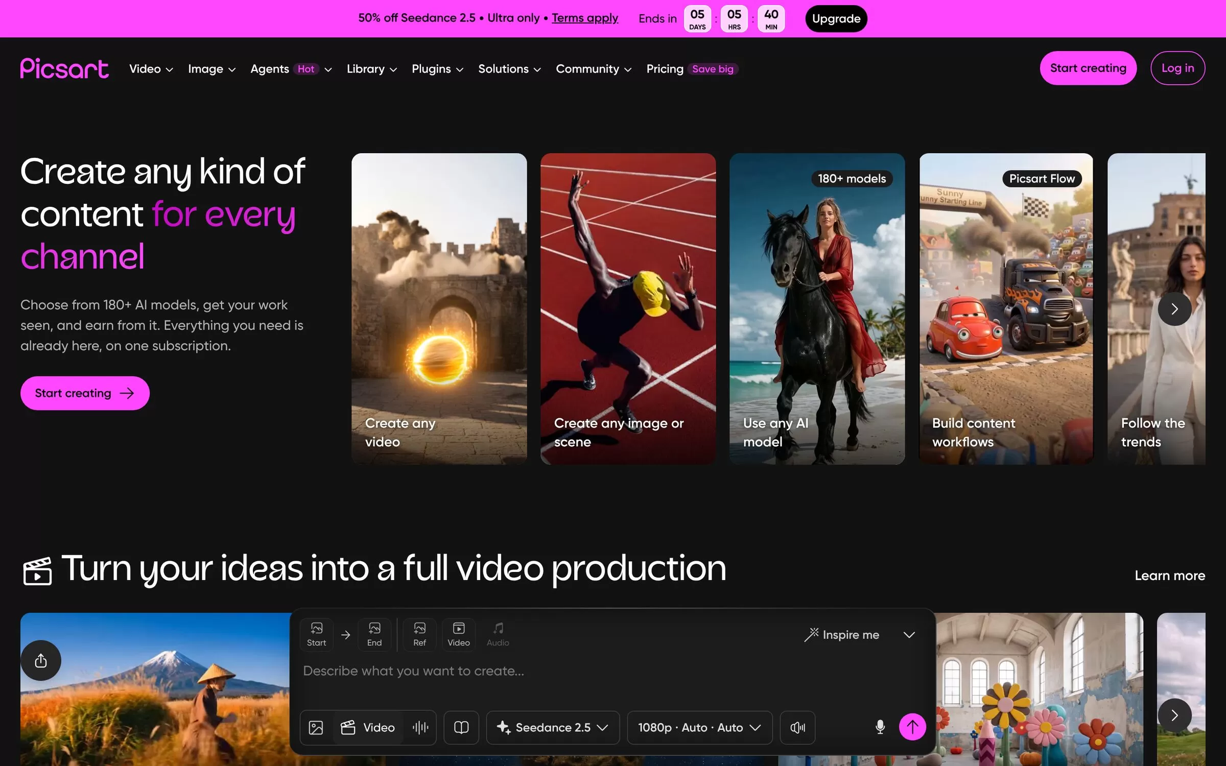
Task: Add a Ref reference image
Action: (x=419, y=635)
